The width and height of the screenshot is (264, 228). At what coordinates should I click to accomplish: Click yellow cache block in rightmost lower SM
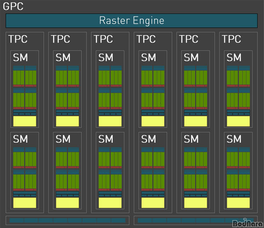coord(238,203)
